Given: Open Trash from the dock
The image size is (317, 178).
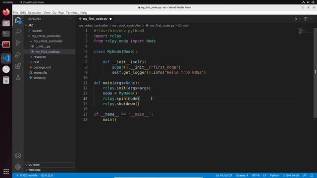Looking at the screenshot, I should [x=6, y=80].
